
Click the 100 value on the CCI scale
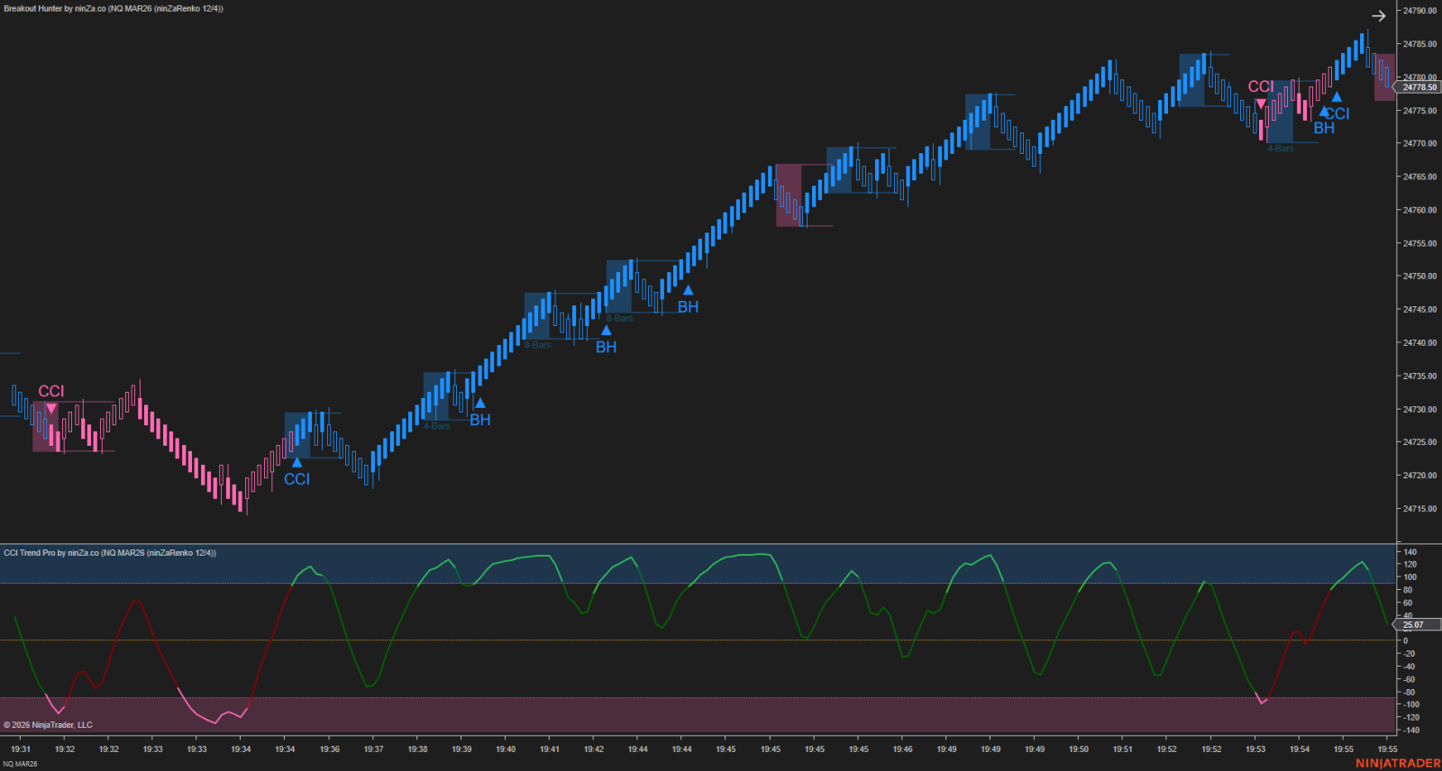point(1410,577)
